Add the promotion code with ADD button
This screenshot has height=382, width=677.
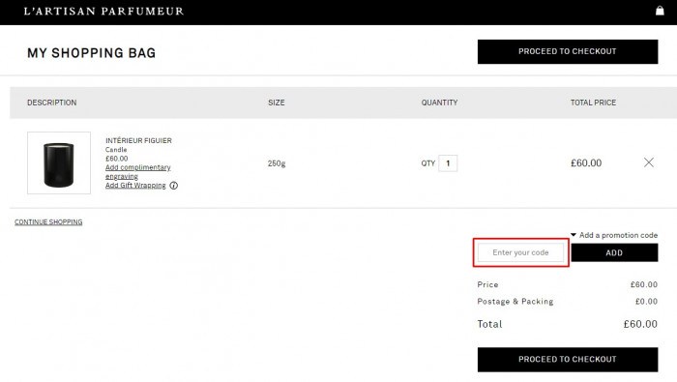[x=614, y=252]
